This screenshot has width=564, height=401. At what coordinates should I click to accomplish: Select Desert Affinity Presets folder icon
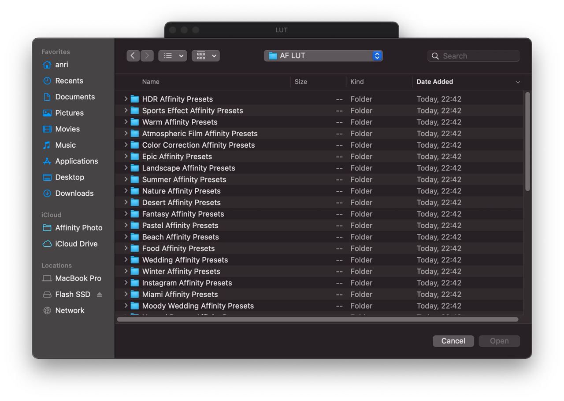[x=135, y=202]
